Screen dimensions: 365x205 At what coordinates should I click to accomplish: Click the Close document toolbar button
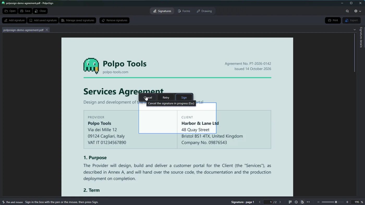pyautogui.click(x=40, y=11)
